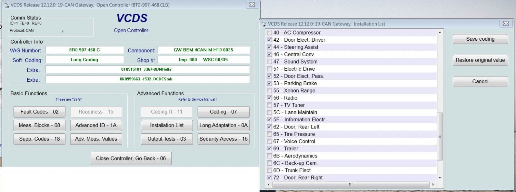Viewport: 516px width, 192px height.
Task: Click the horizontal scroll left arrow
Action: click(269, 185)
